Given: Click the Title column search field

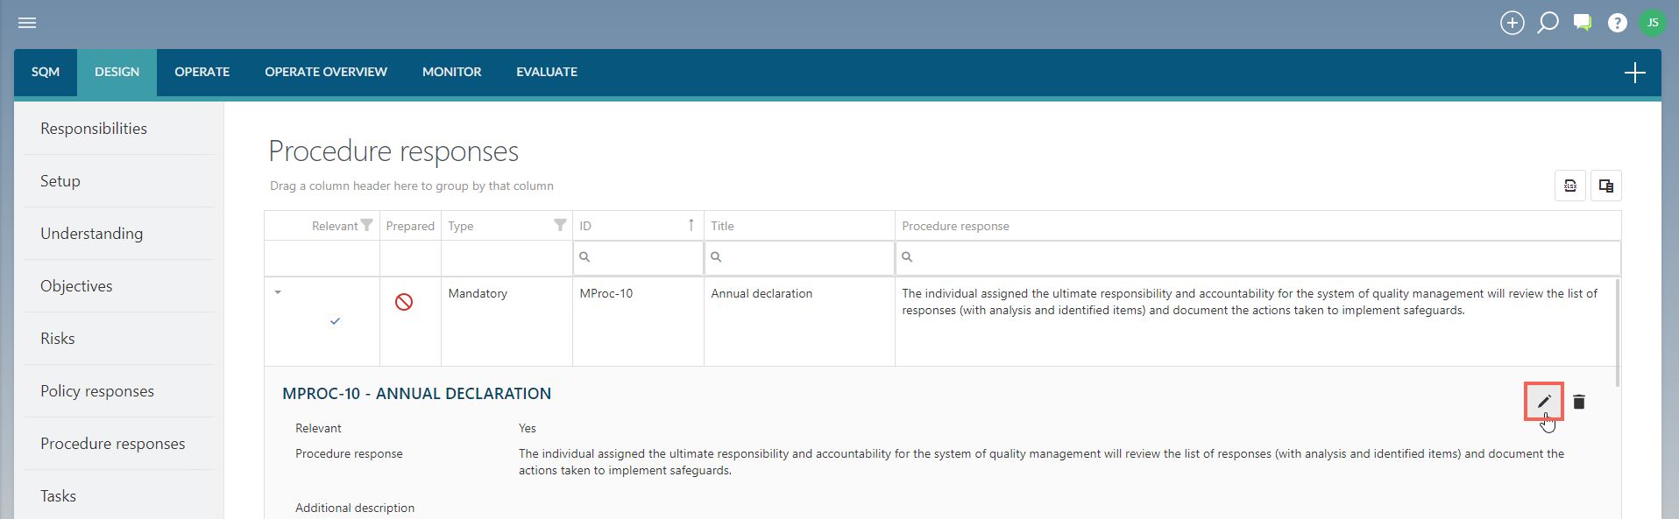Looking at the screenshot, I should pos(799,257).
